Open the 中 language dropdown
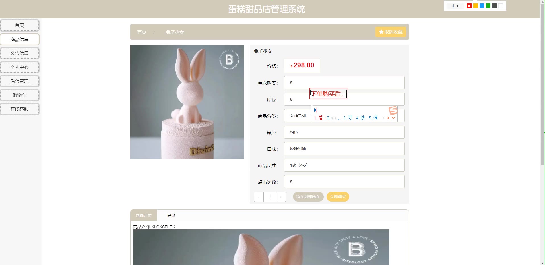This screenshot has width=545, height=265. tap(455, 6)
